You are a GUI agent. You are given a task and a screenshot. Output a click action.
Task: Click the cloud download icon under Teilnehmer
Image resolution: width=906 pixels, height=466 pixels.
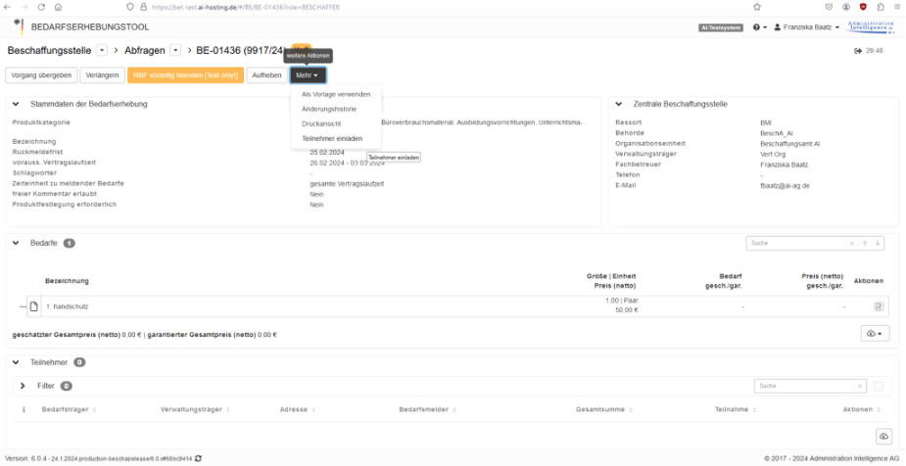[882, 436]
